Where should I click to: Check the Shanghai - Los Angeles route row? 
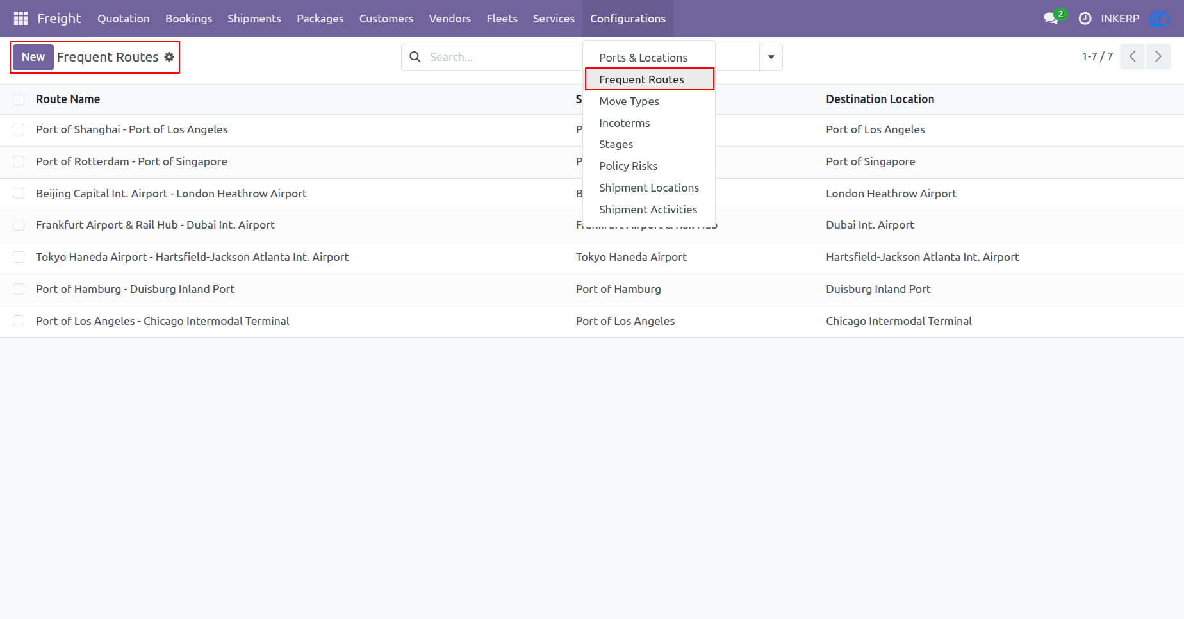(19, 129)
